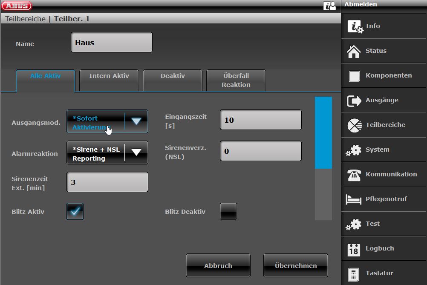This screenshot has height=285, width=427.
Task: Uncheck the Blitz Aktiv checkbox
Action: coord(75,211)
